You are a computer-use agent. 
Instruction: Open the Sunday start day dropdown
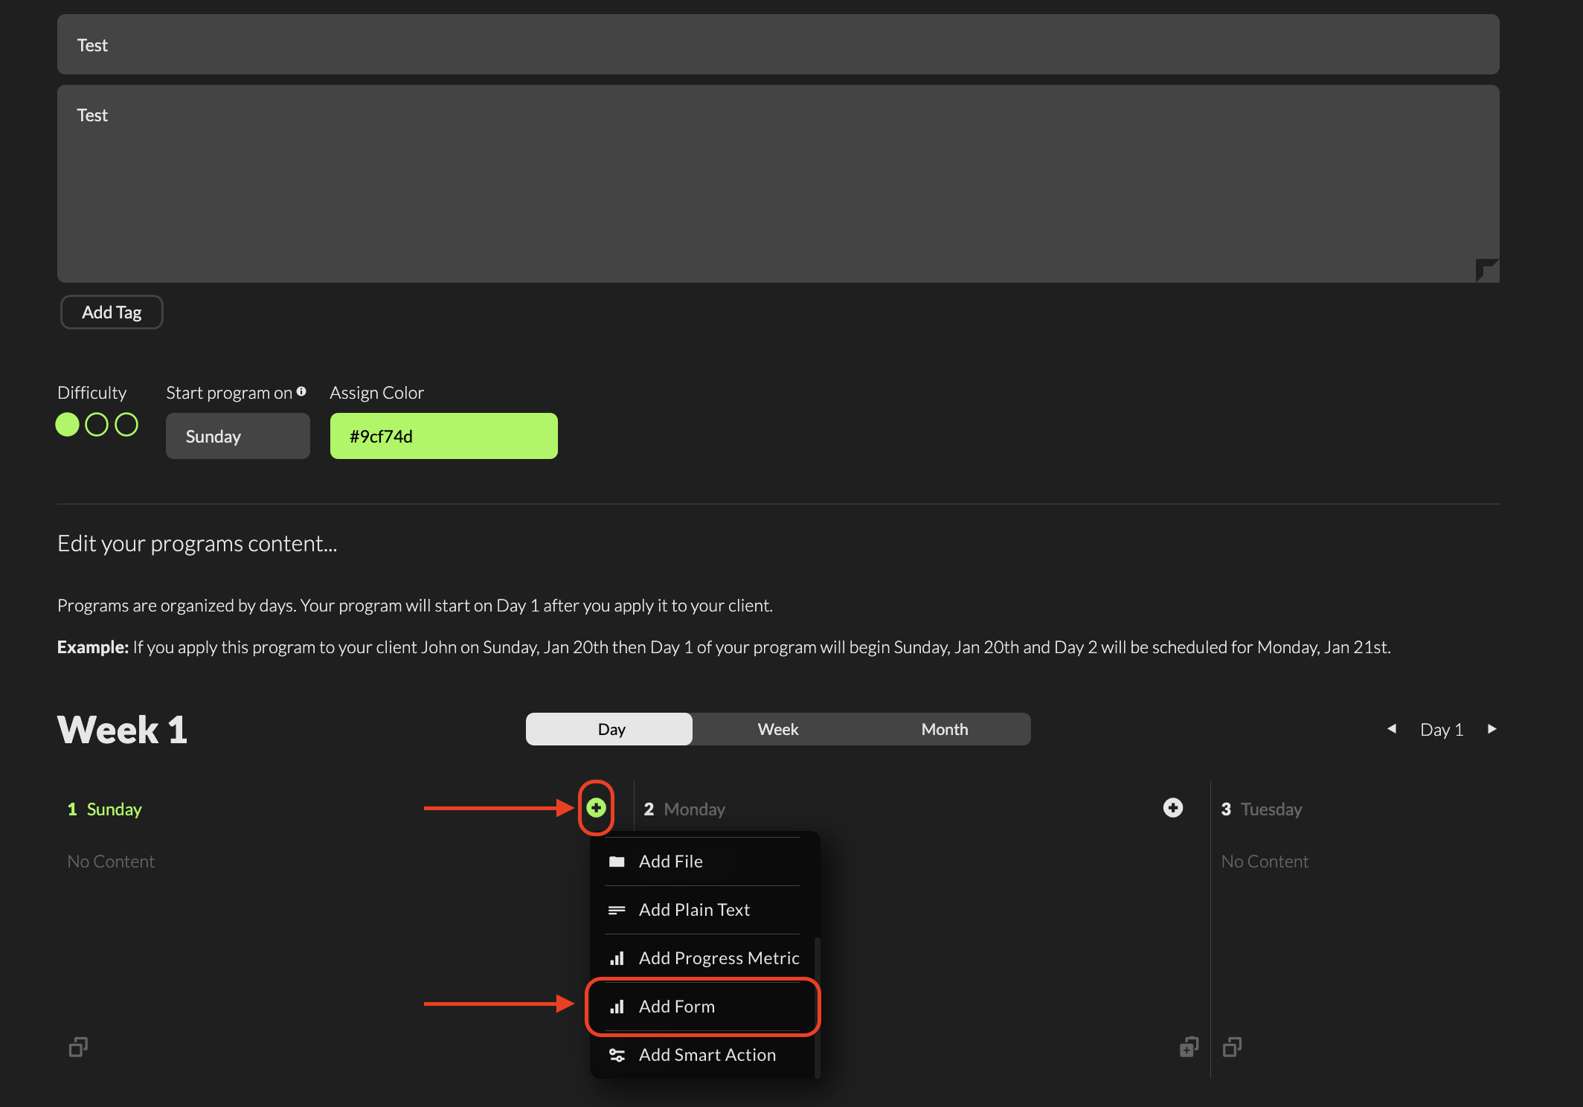pos(237,436)
